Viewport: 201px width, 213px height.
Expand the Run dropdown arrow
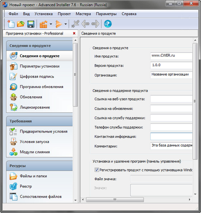tap(66, 24)
